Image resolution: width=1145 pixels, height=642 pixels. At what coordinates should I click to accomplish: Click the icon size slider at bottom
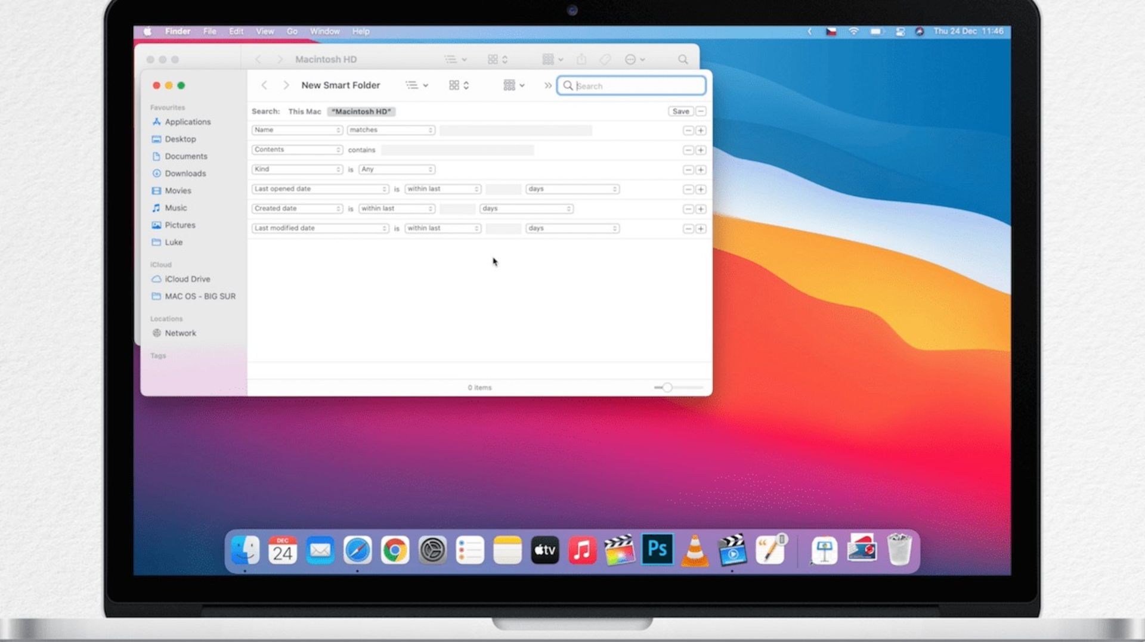click(667, 387)
